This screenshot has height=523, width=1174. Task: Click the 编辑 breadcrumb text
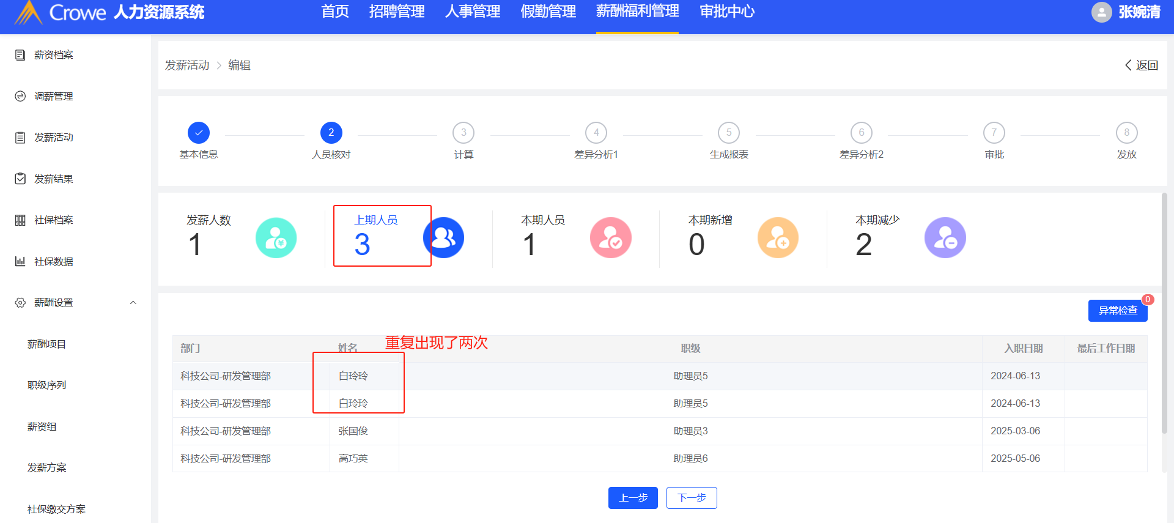click(240, 65)
